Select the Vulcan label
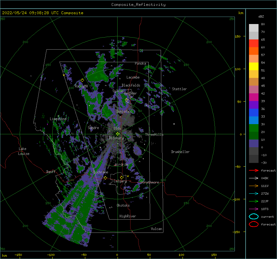The image size is (277, 259). click(x=156, y=229)
